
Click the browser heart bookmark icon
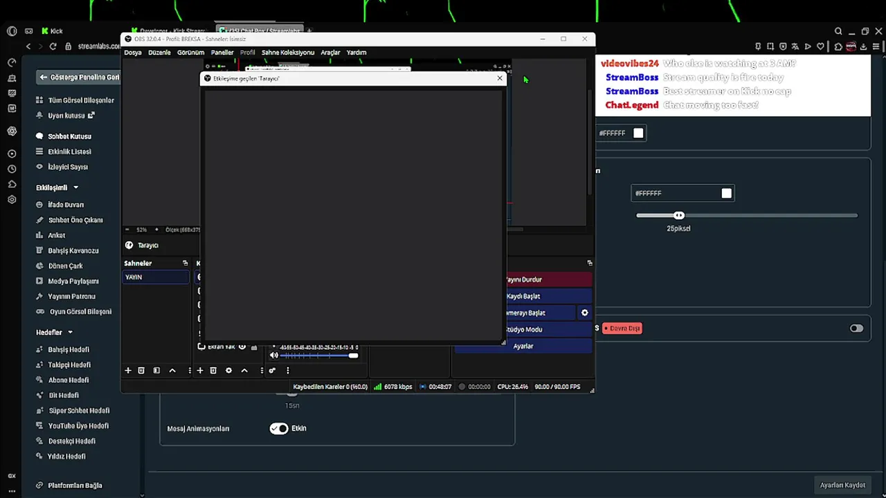point(820,46)
